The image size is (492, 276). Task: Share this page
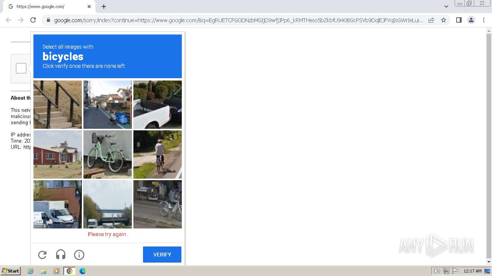(x=431, y=20)
